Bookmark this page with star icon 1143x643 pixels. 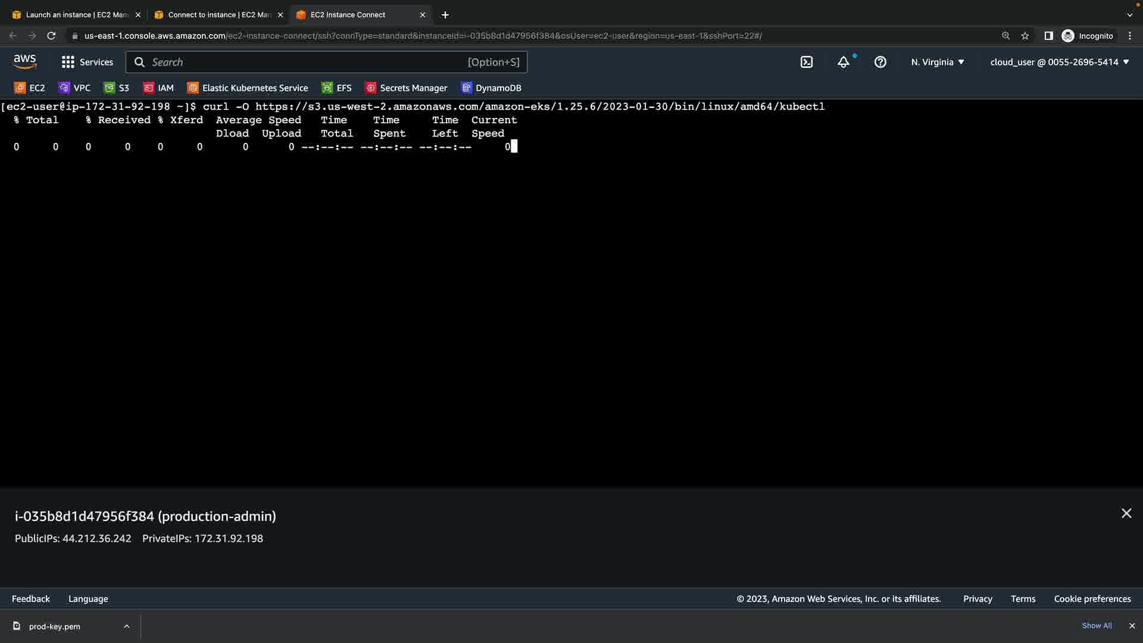(x=1025, y=36)
